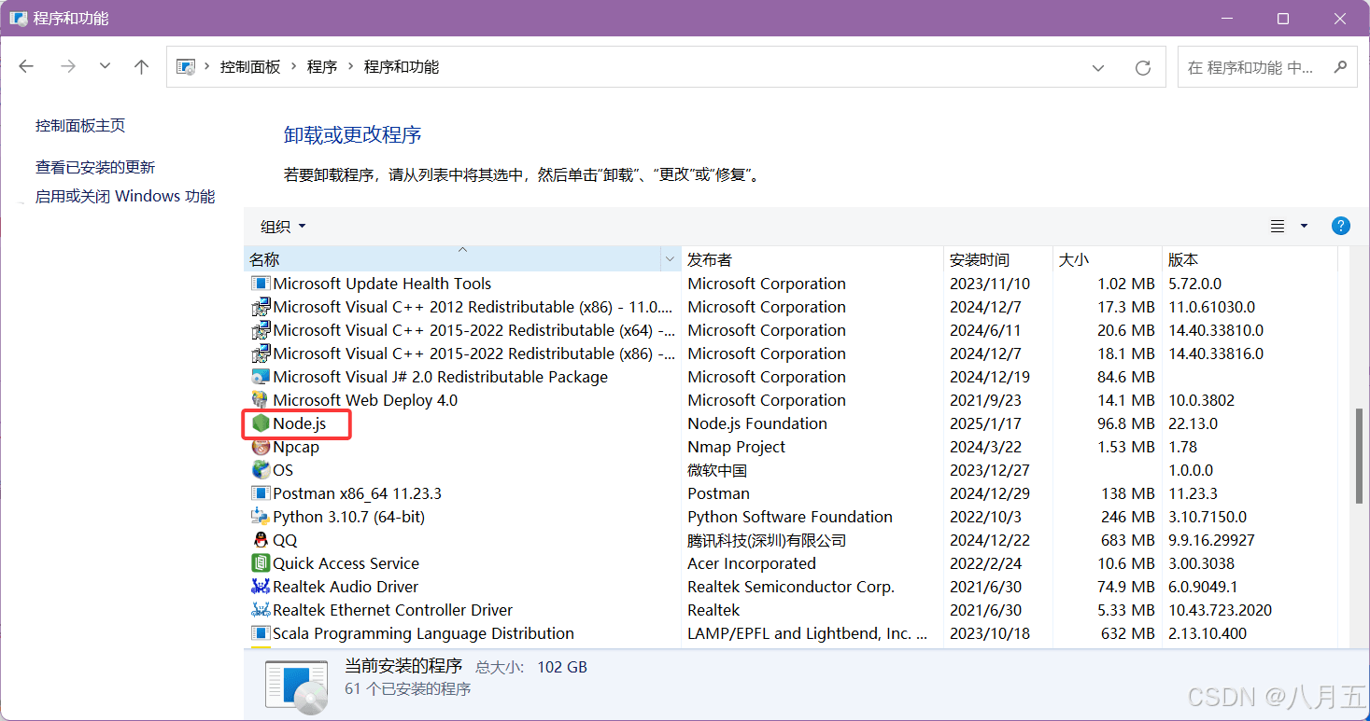Image resolution: width=1370 pixels, height=721 pixels.
Task: Click the installed programs details pane icon
Action: tap(297, 686)
